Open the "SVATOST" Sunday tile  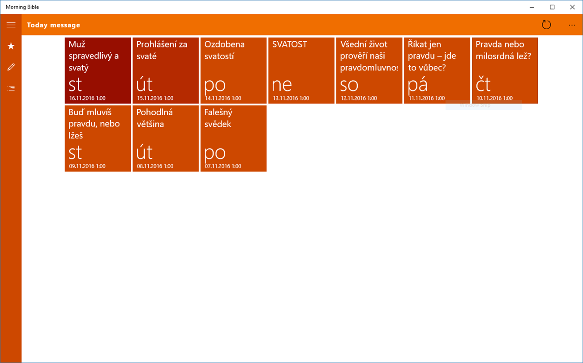(301, 70)
